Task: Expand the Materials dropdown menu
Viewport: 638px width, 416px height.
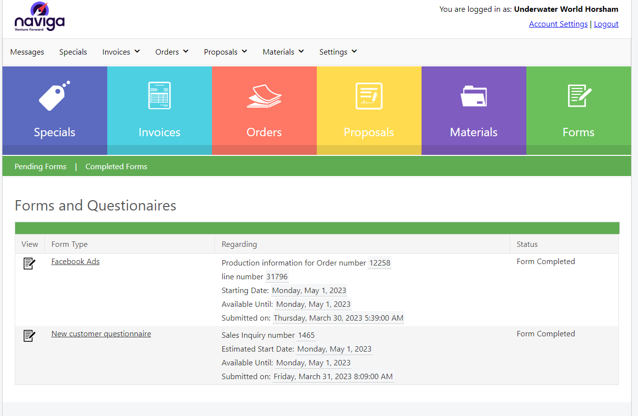Action: tap(283, 52)
